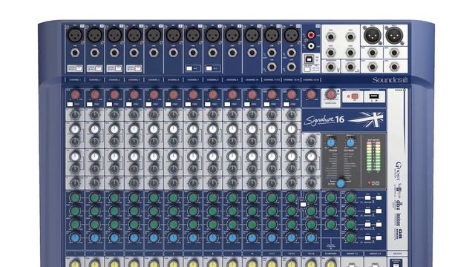Click the MASTER label at bottom right
This screenshot has width=475, height=267.
[x=398, y=254]
